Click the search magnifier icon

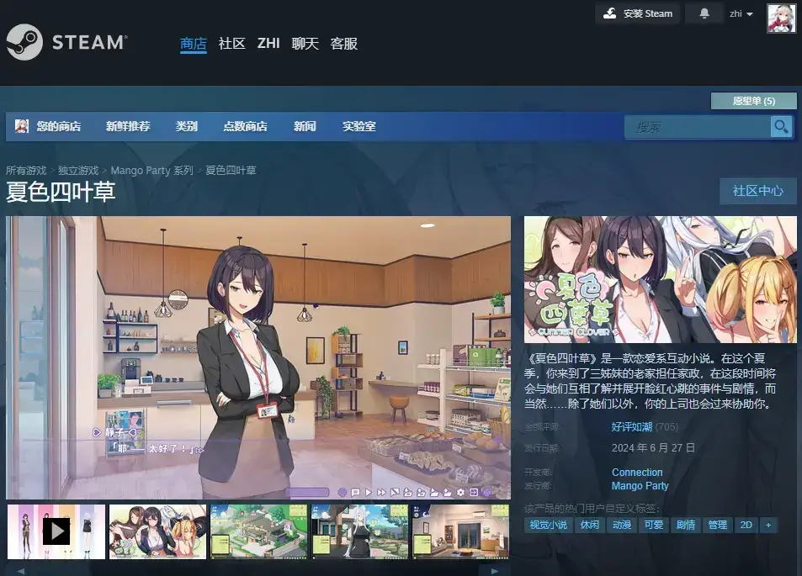tap(781, 126)
